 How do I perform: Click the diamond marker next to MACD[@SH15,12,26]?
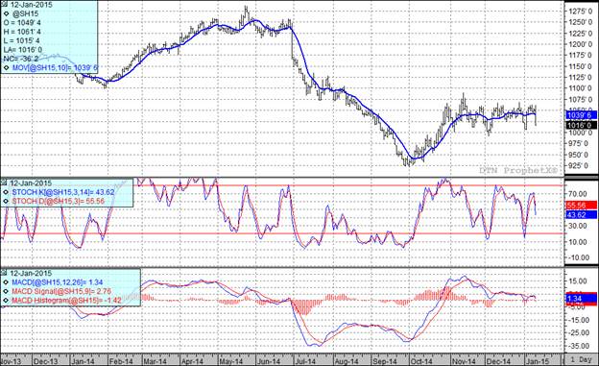click(x=6, y=282)
